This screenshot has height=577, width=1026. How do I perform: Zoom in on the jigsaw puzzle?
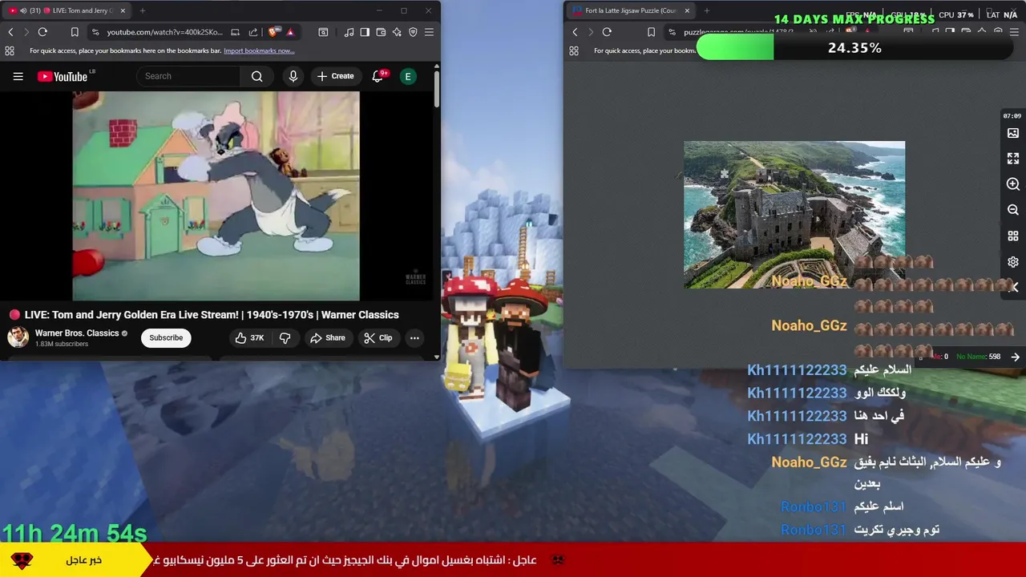(x=1013, y=184)
